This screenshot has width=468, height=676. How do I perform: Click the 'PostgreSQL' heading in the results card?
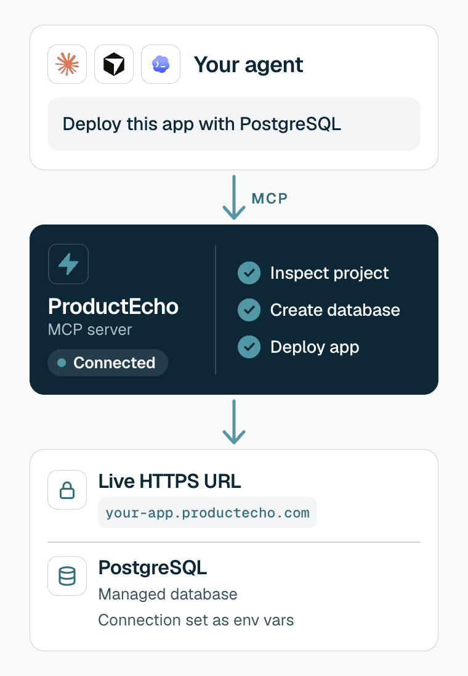(x=153, y=568)
